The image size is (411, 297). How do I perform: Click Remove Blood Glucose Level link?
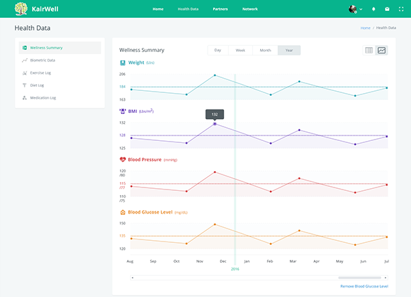(364, 286)
